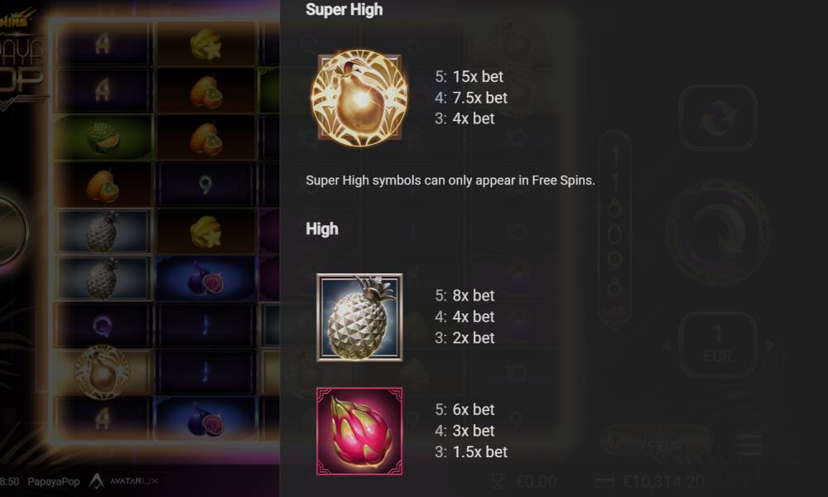Decrease bet with the left arrow
Screen dimensions: 828x497
[x=667, y=345]
